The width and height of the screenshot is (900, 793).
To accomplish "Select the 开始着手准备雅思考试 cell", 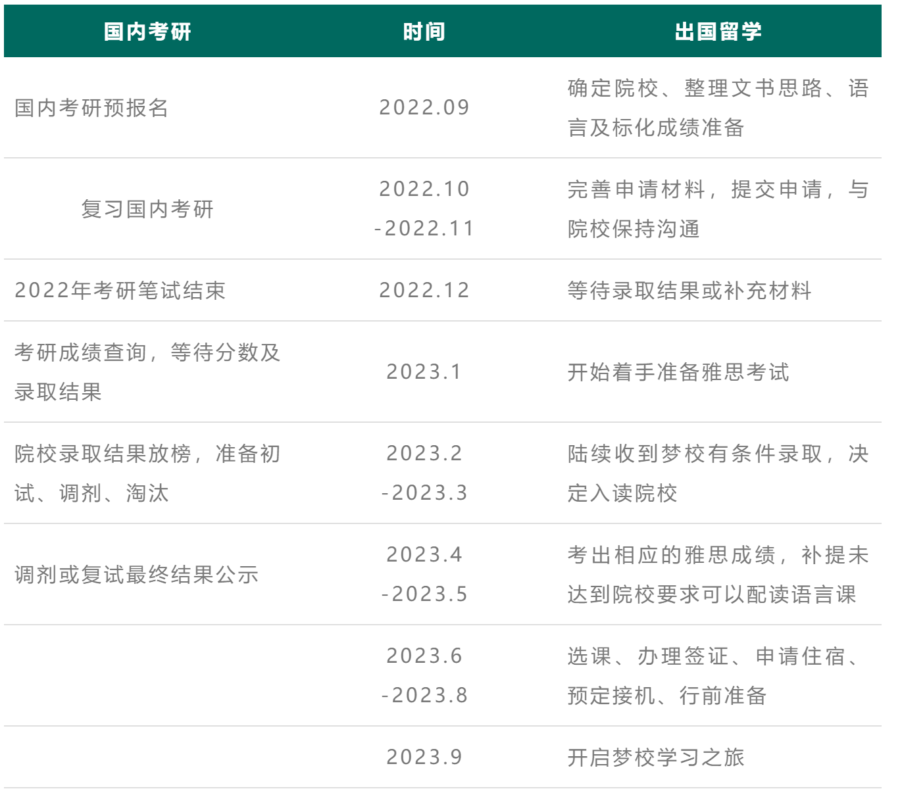I will pos(678,372).
